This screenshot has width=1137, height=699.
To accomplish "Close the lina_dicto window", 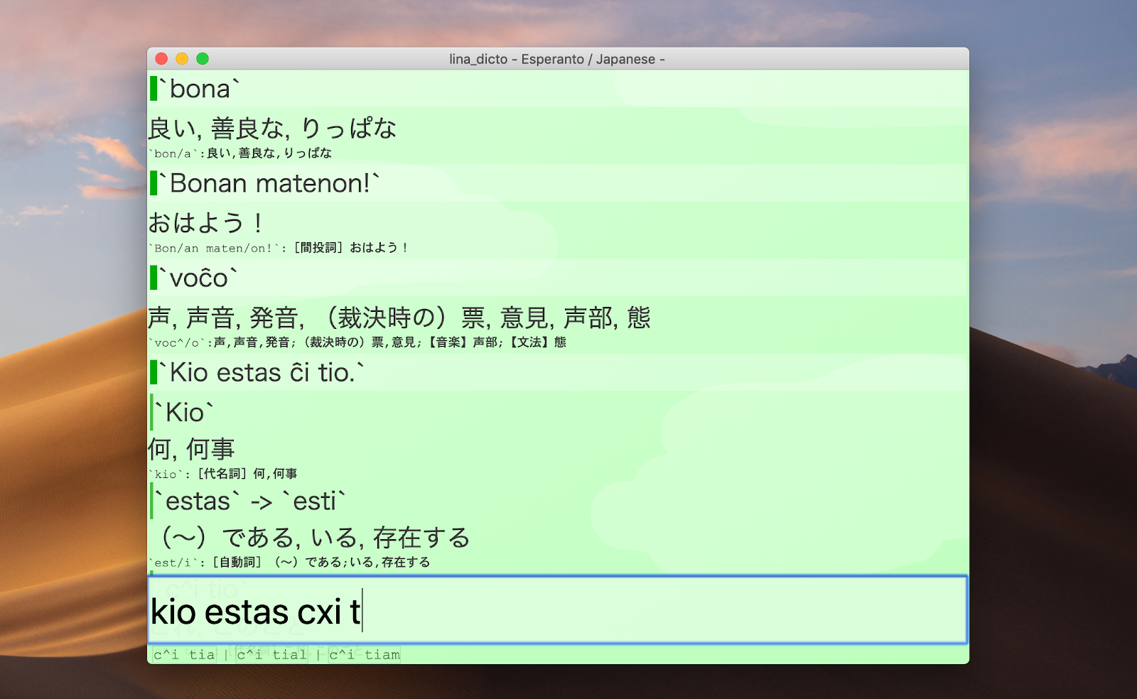I will (161, 59).
